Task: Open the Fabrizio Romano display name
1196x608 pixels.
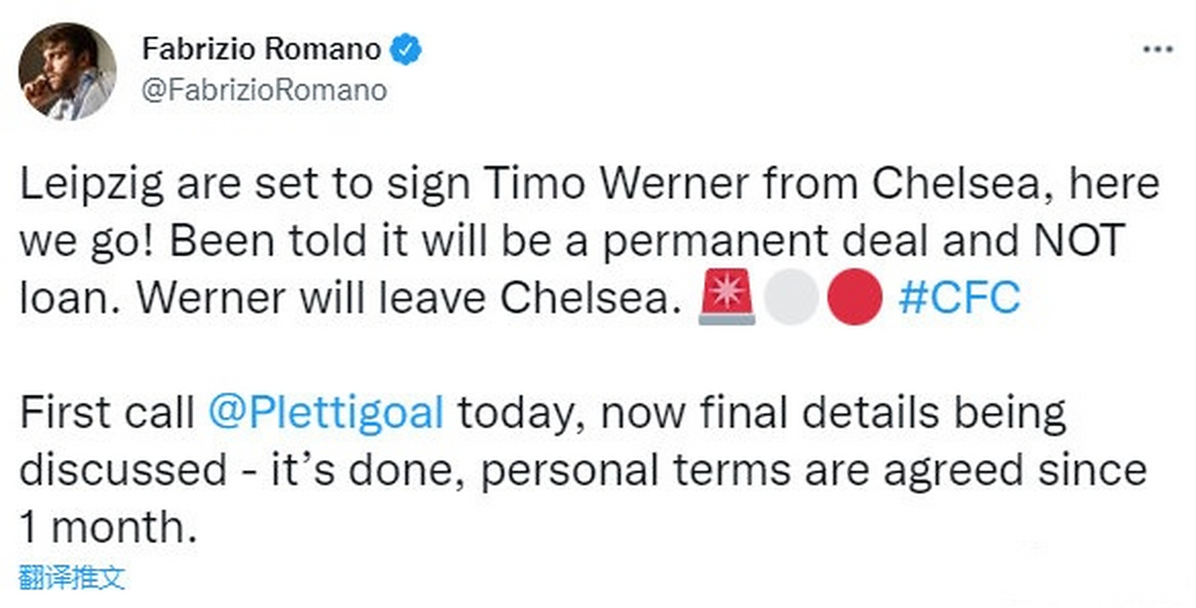Action: pyautogui.click(x=262, y=49)
